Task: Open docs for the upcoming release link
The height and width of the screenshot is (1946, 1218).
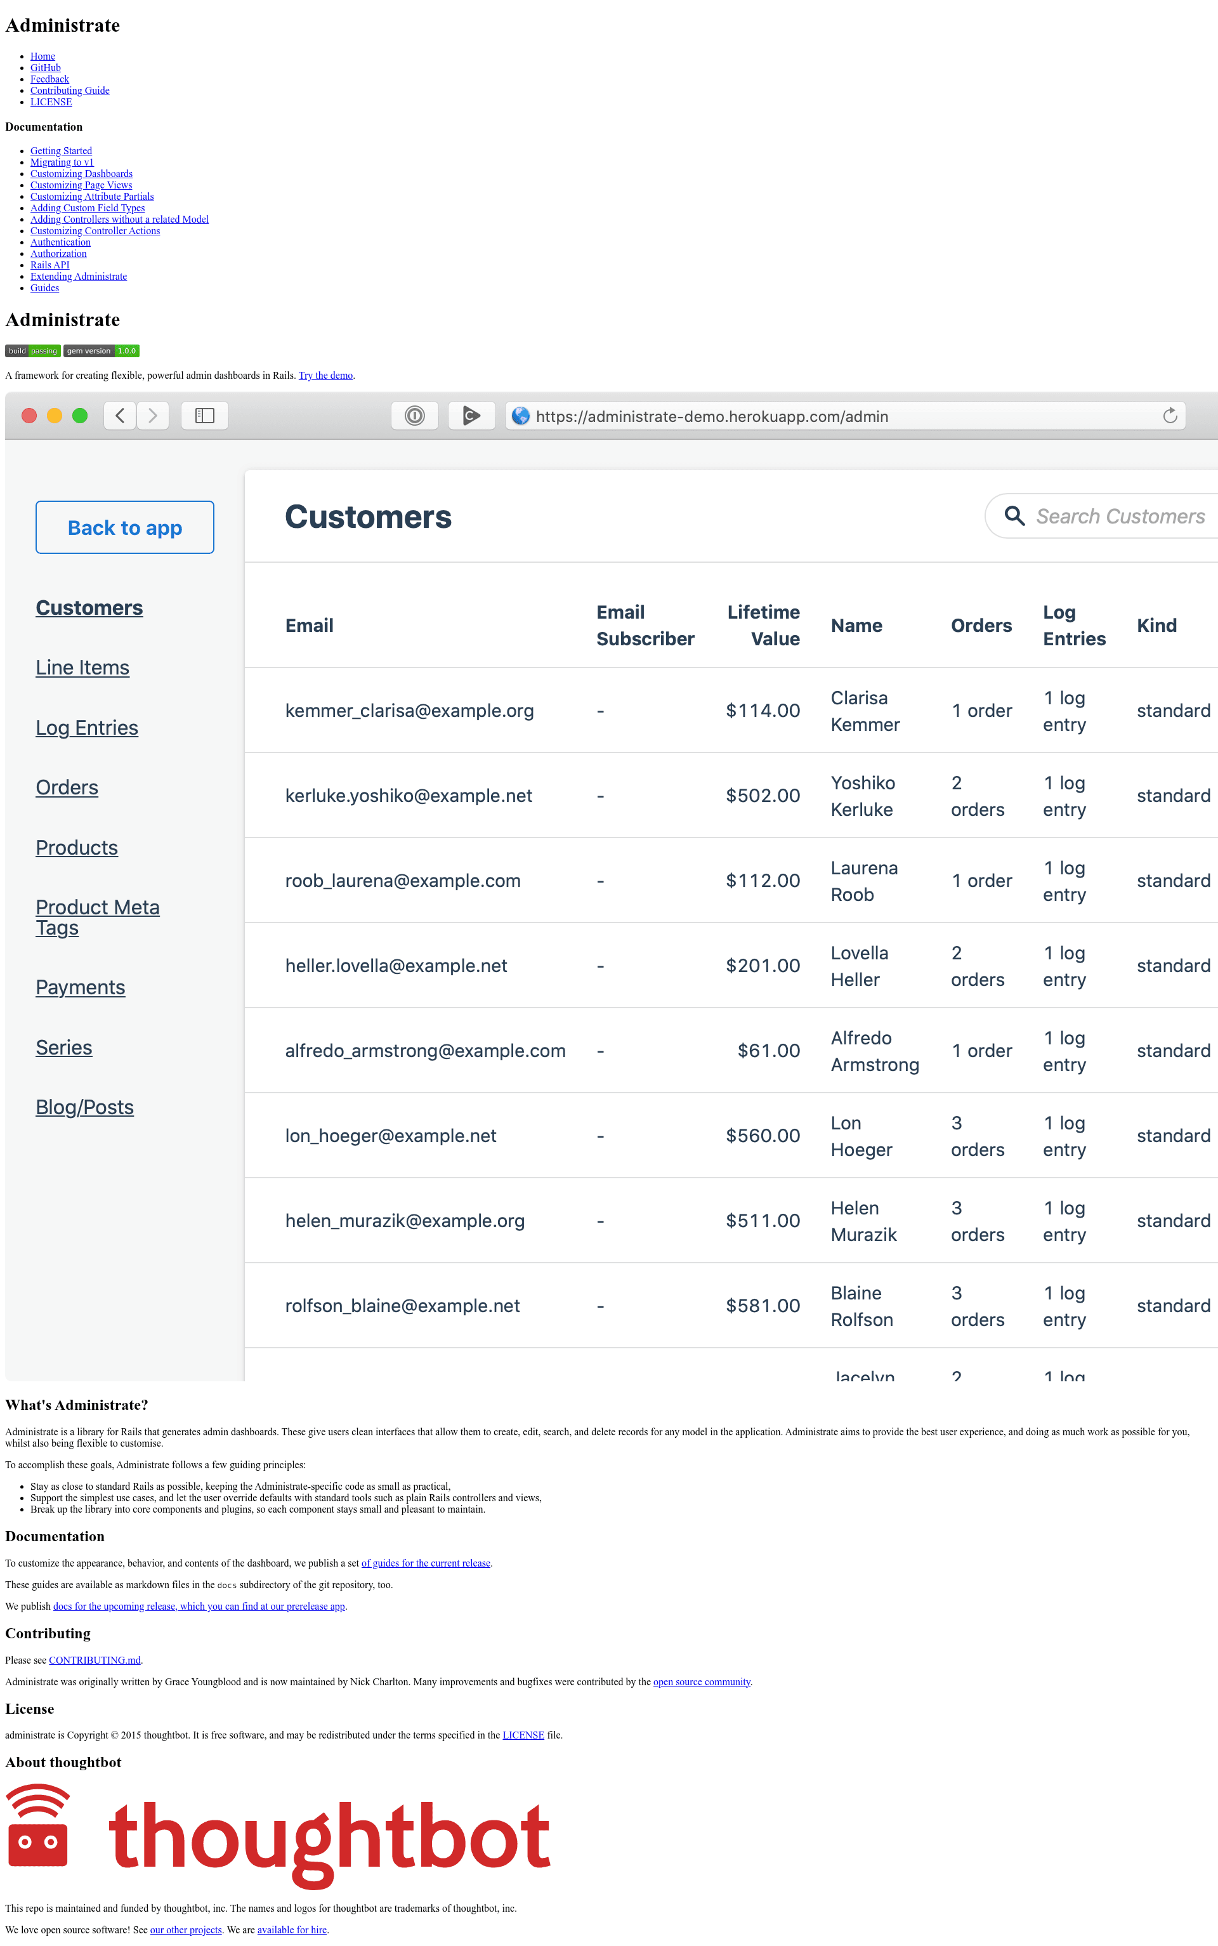Action: [199, 1606]
